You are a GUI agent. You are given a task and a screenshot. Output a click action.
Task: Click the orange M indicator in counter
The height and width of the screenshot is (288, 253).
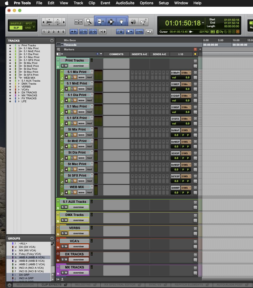coord(238,32)
